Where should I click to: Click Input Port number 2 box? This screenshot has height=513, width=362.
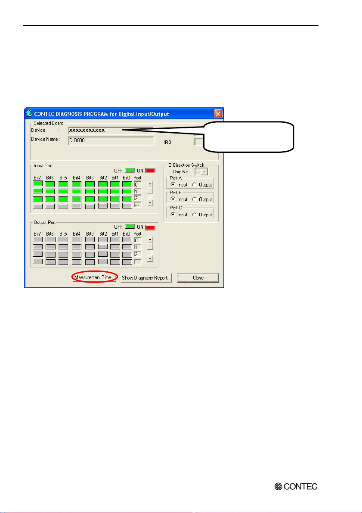[x=138, y=199]
